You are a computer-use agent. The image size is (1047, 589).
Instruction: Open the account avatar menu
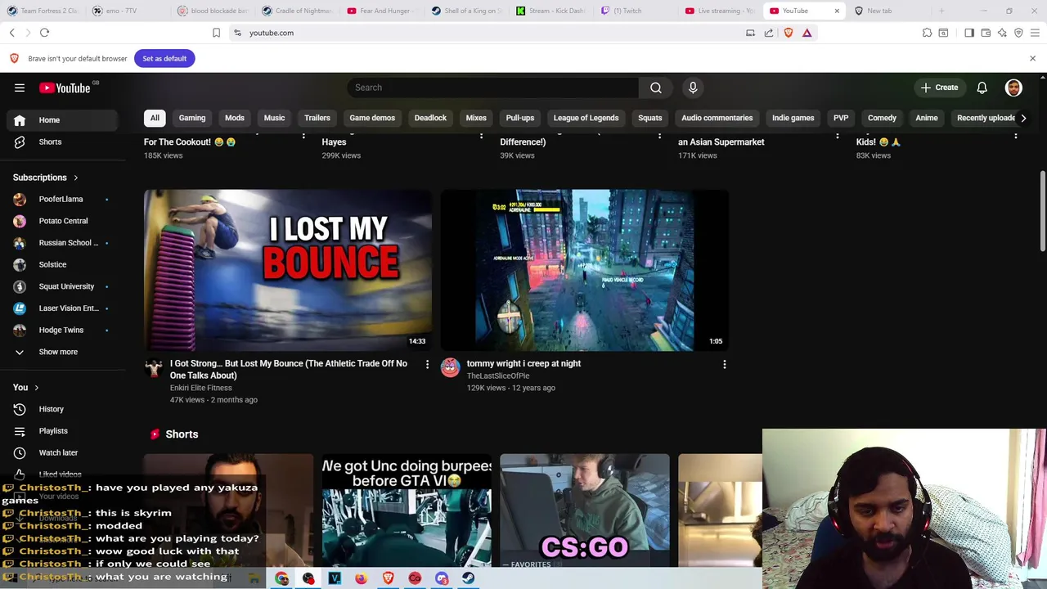(x=1013, y=88)
